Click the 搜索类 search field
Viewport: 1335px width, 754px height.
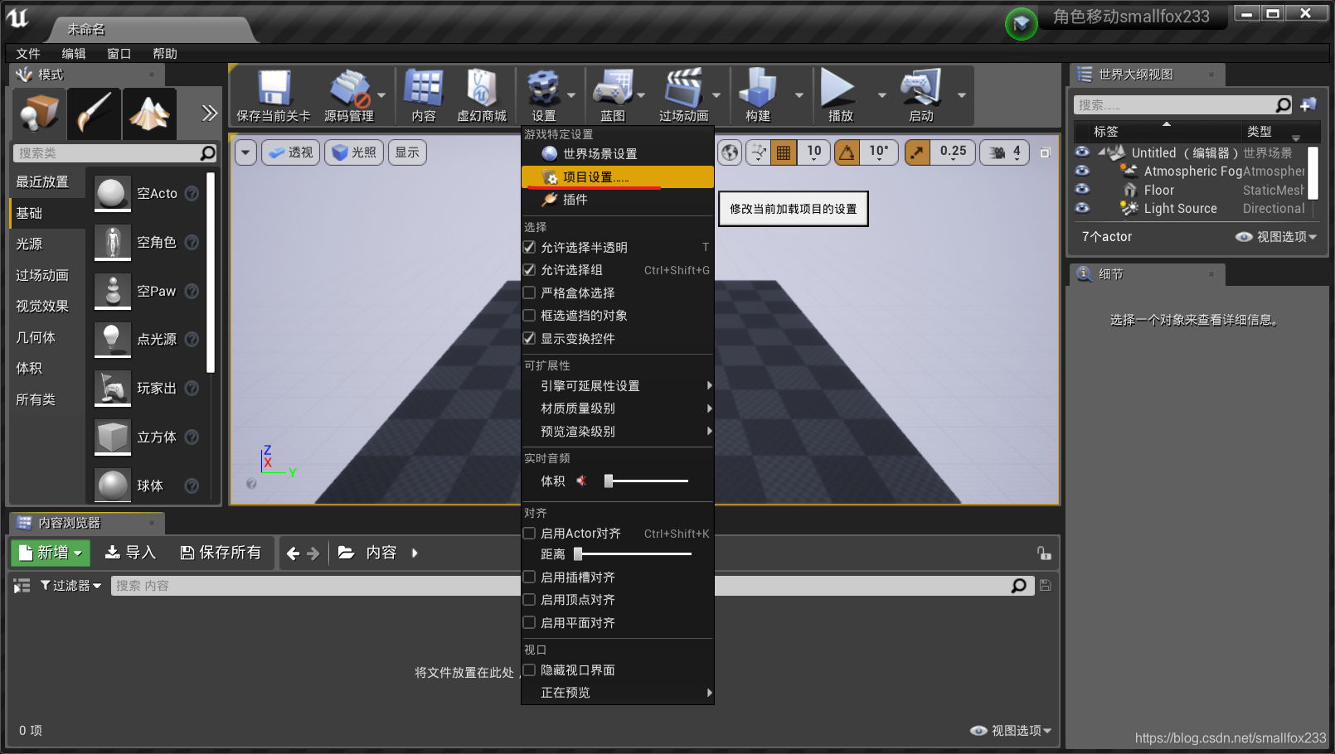coord(115,153)
